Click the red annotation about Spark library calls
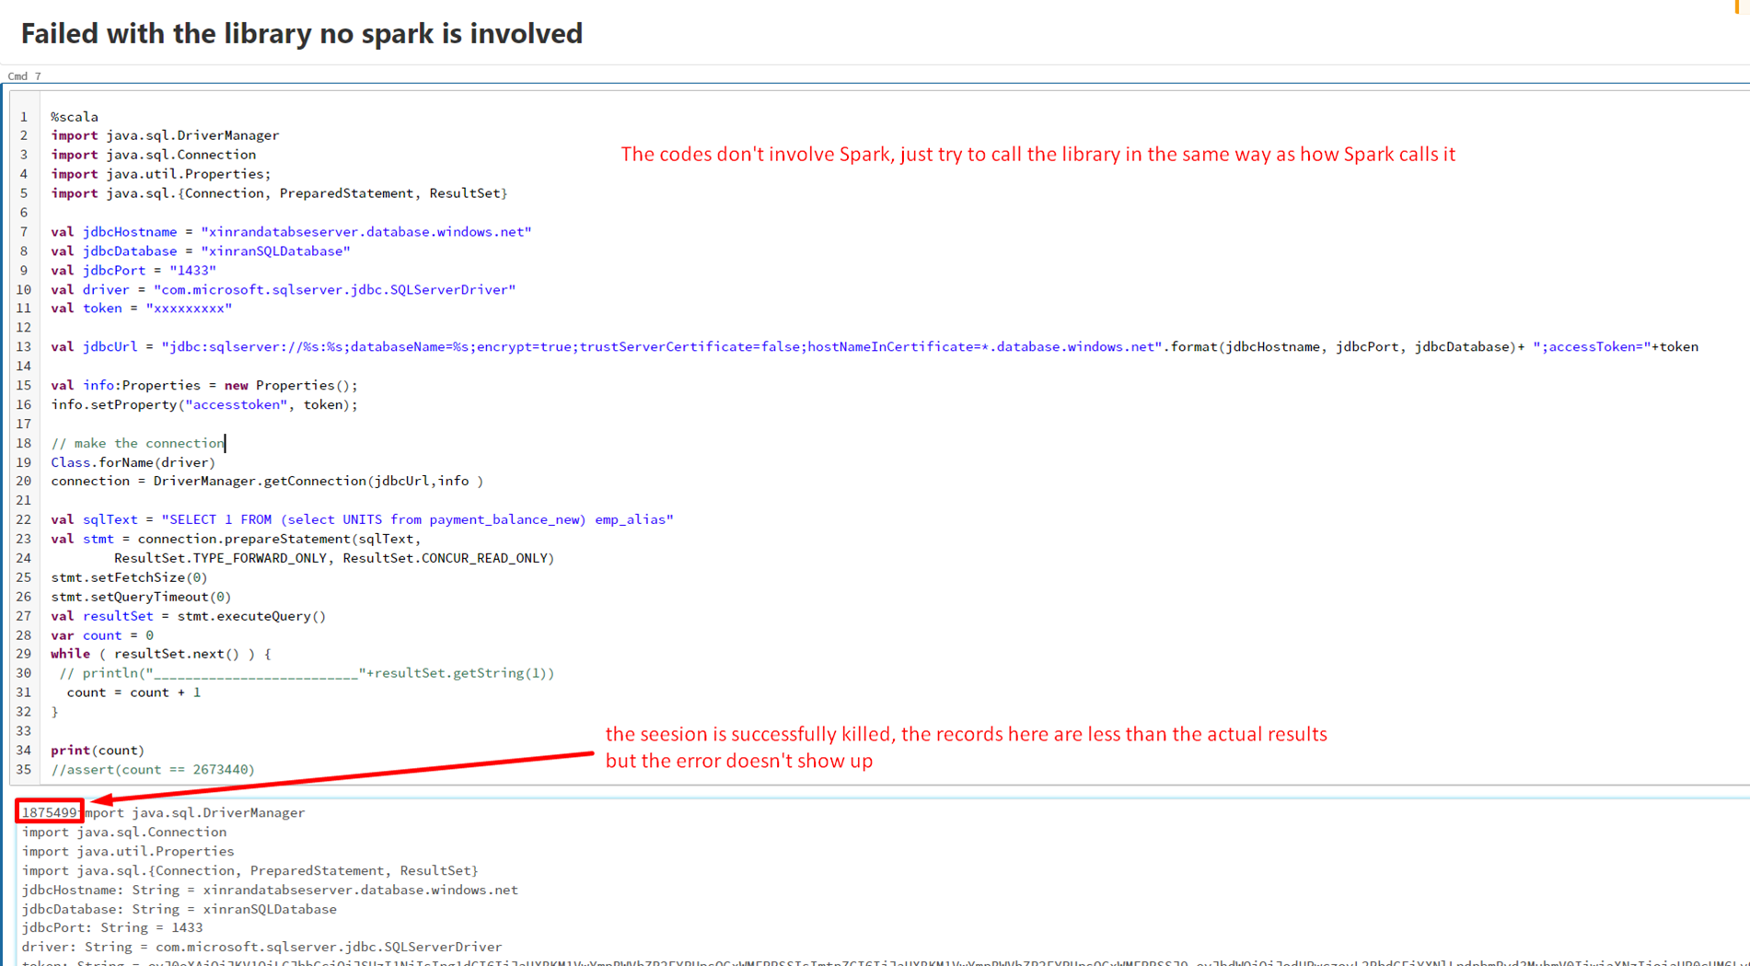This screenshot has height=966, width=1750. point(1037,154)
